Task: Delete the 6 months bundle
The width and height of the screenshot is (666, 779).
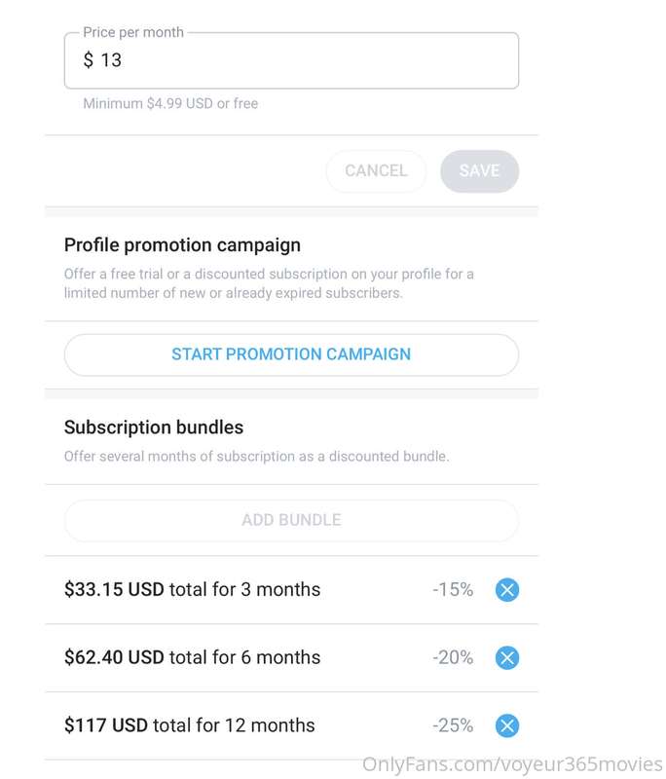Action: point(507,658)
